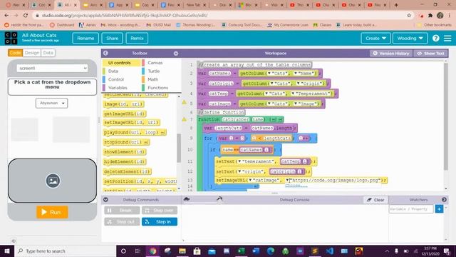Open File Explorer from the taskbar

(x=182, y=251)
